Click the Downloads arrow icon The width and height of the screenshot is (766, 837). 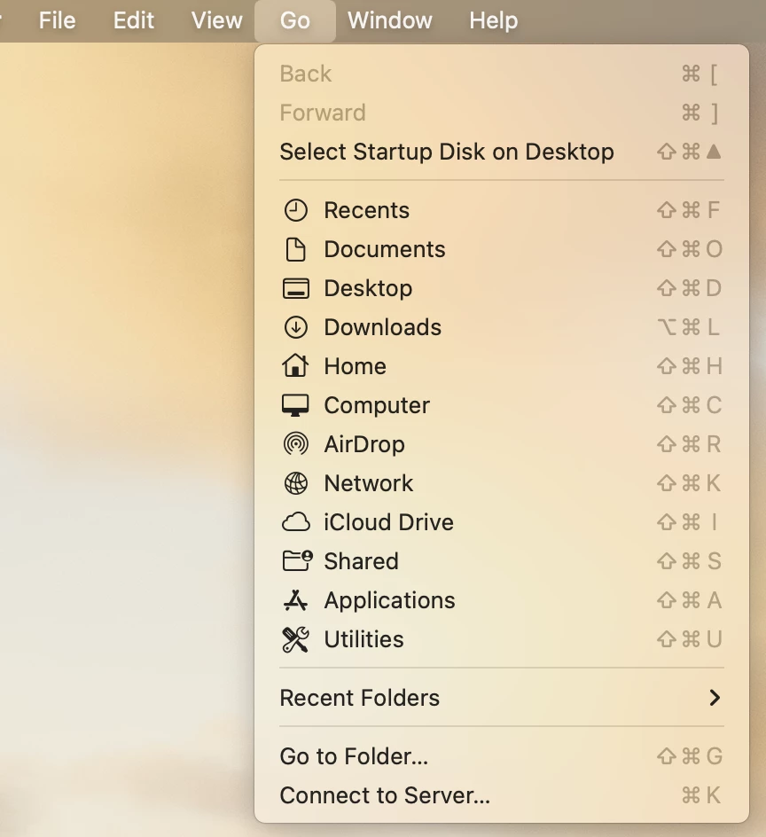click(x=295, y=327)
